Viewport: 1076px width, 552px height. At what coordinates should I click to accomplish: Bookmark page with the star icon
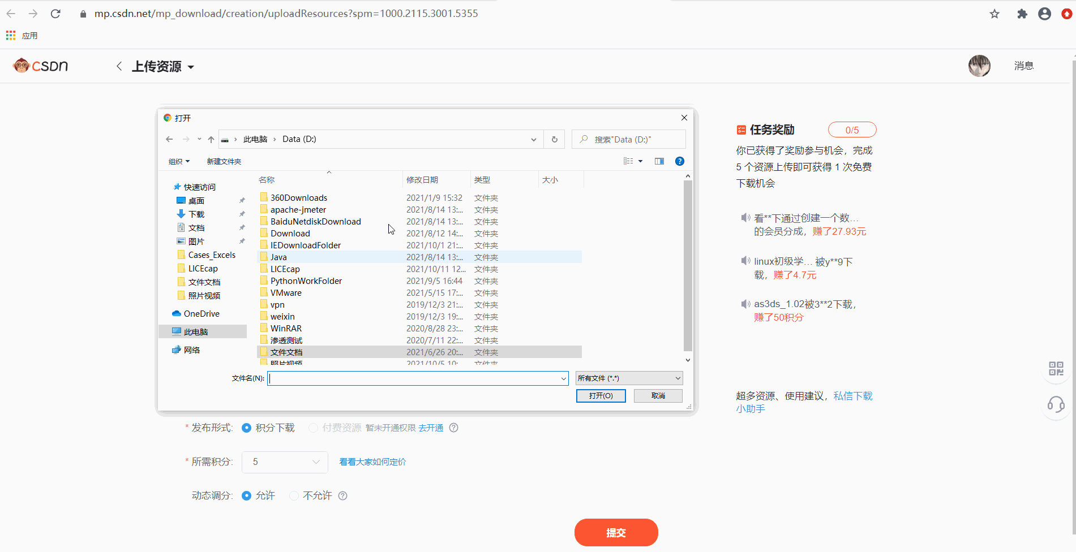point(994,14)
